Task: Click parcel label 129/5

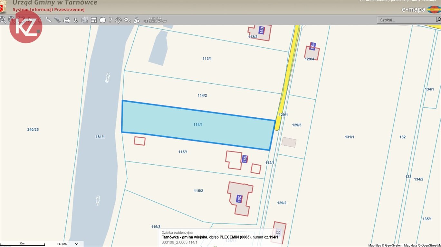Action: tap(297, 125)
